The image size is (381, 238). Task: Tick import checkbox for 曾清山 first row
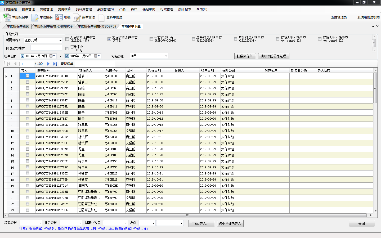pyautogui.click(x=27, y=76)
